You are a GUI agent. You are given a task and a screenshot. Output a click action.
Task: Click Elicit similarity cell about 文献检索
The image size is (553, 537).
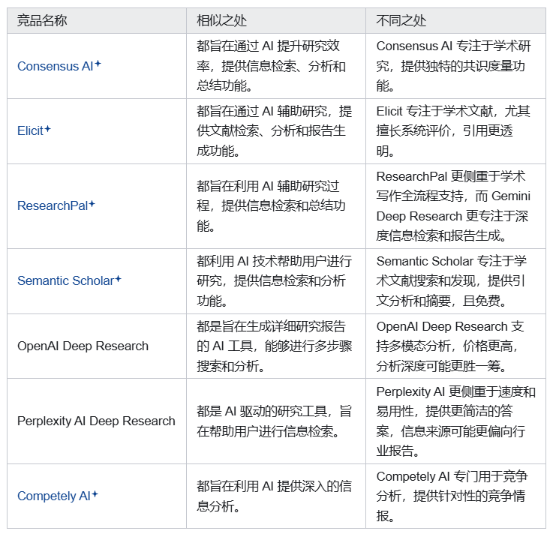click(x=276, y=130)
